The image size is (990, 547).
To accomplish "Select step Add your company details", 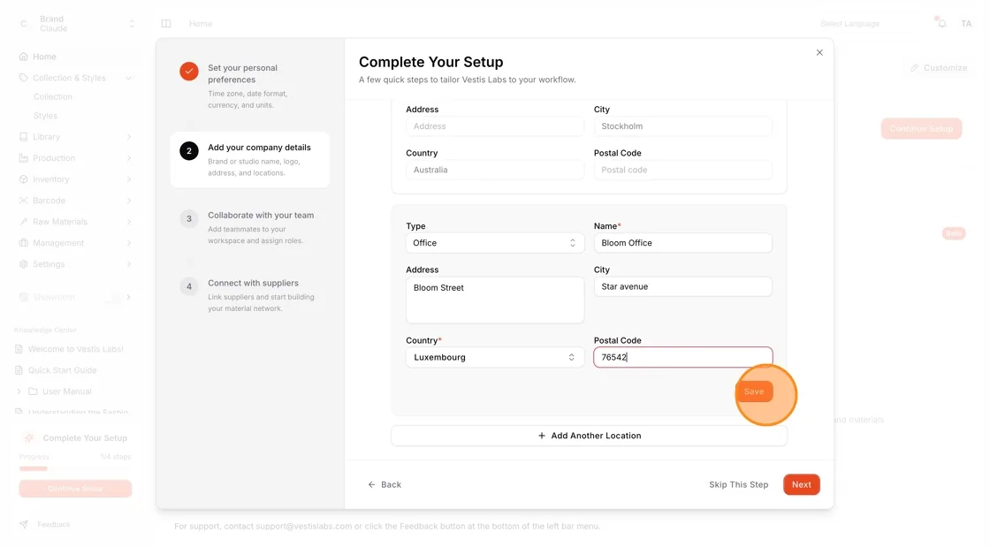I will click(250, 160).
